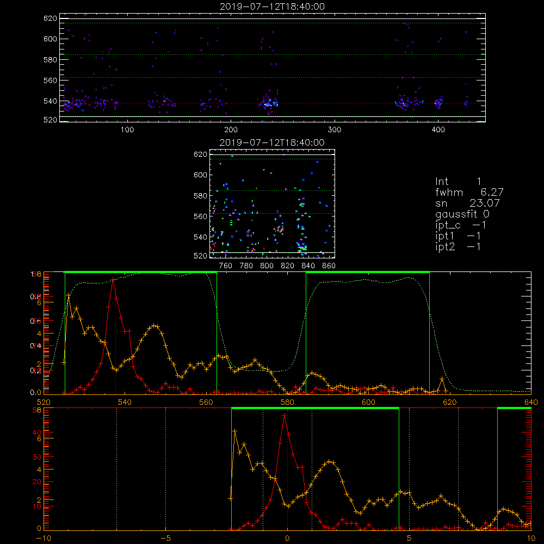Select the 'fwhm 6.27' readout

[469, 192]
